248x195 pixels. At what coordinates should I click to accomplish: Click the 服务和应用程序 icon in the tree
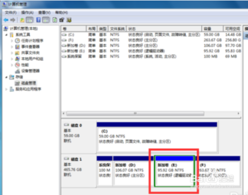(12, 89)
